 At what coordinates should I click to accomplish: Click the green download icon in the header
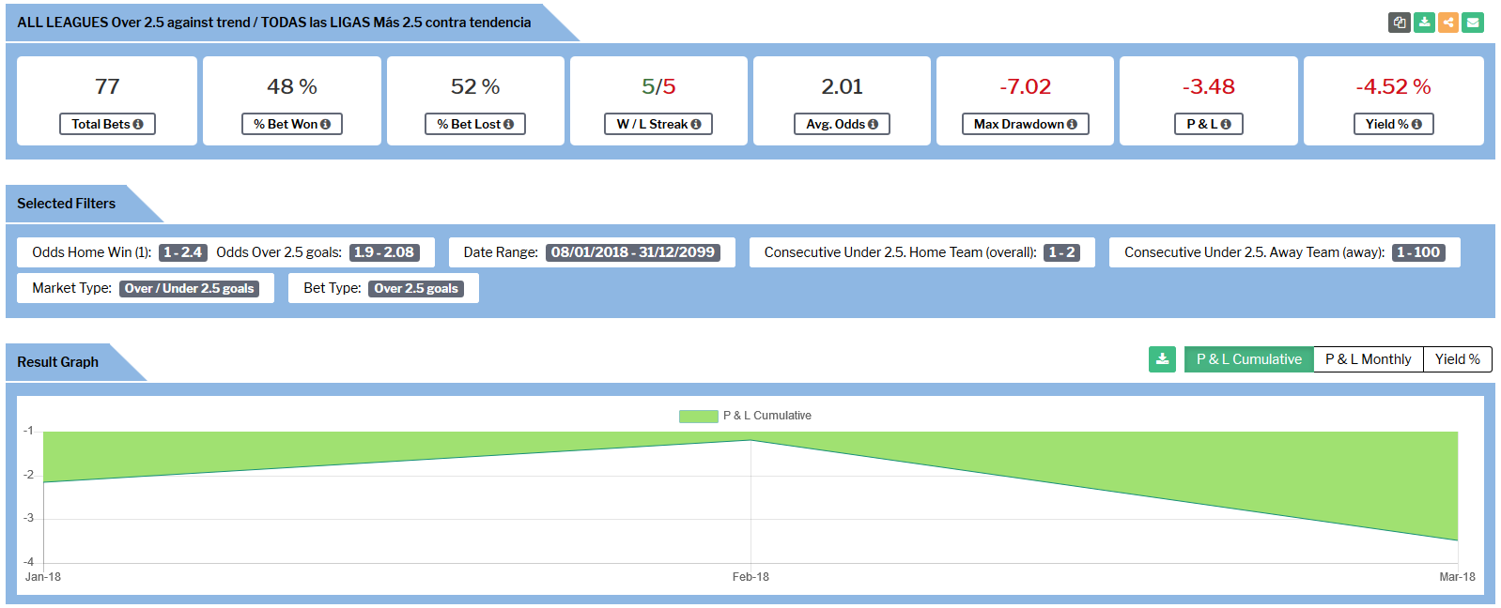pyautogui.click(x=1424, y=23)
